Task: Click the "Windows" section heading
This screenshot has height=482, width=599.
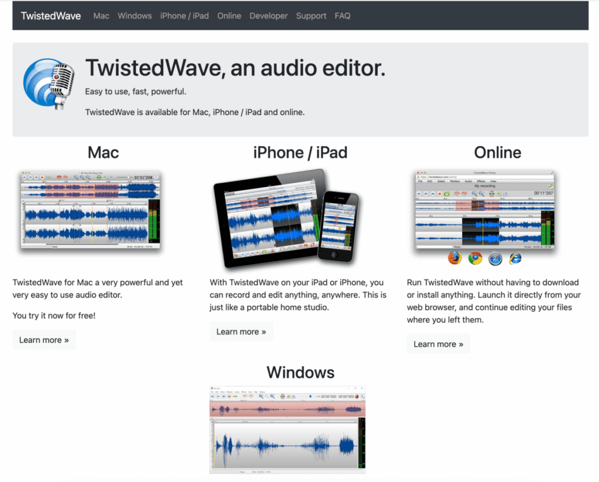Action: pos(300,373)
